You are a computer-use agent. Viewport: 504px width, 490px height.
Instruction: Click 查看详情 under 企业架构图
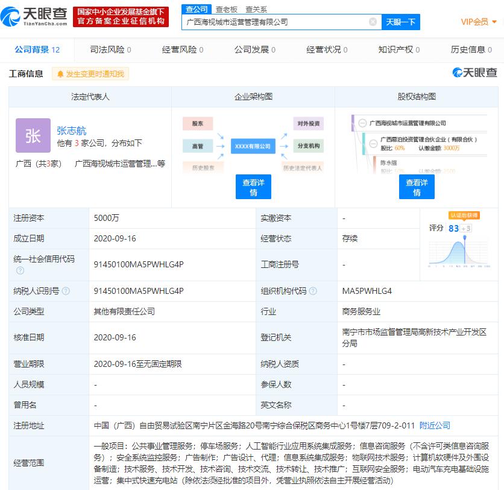[x=253, y=187]
